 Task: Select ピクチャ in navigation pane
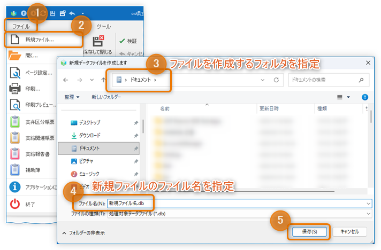(x=98, y=161)
